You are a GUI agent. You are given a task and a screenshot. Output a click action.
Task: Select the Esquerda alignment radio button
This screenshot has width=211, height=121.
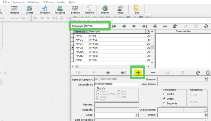coord(164,103)
